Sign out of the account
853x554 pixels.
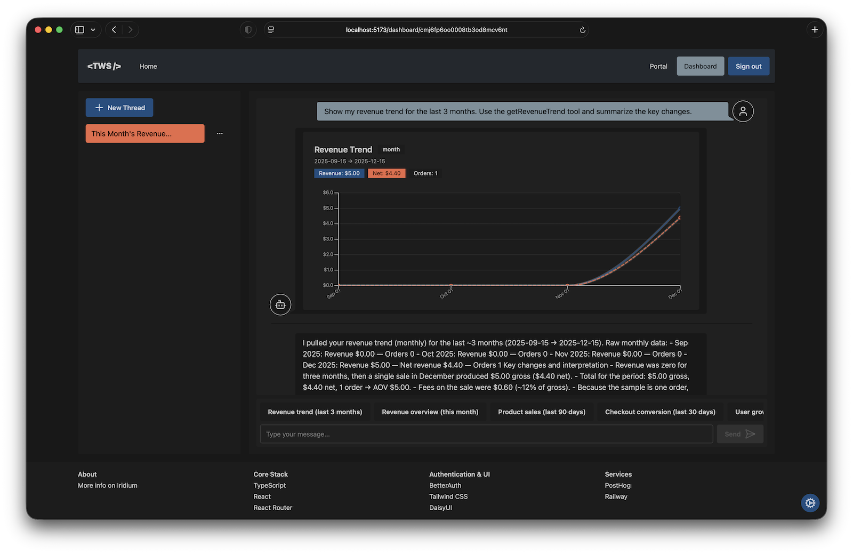tap(748, 67)
